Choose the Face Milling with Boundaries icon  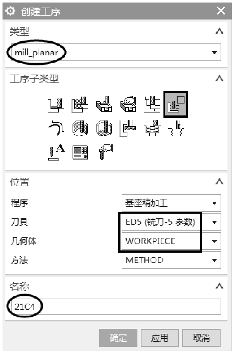click(x=104, y=104)
